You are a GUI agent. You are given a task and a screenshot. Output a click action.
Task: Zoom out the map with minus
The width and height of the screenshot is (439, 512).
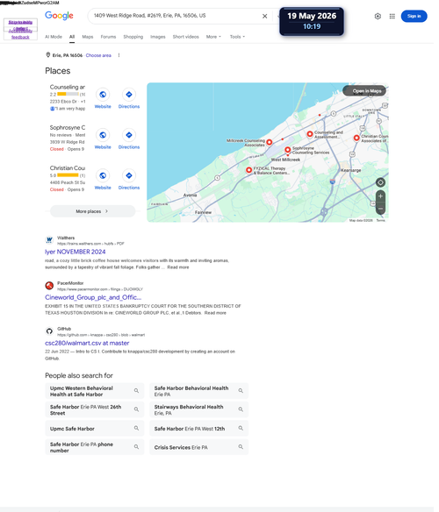380,209
